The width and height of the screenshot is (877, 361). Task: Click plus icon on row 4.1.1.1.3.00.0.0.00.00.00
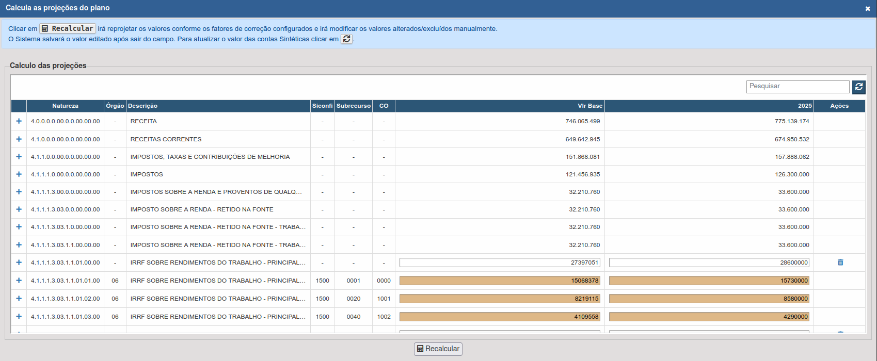19,192
